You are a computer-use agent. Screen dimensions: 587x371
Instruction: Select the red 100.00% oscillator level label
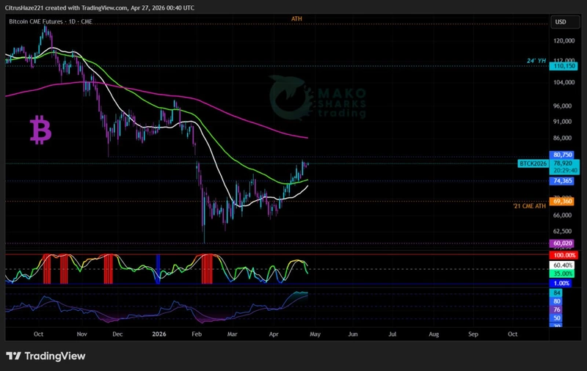[564, 254]
